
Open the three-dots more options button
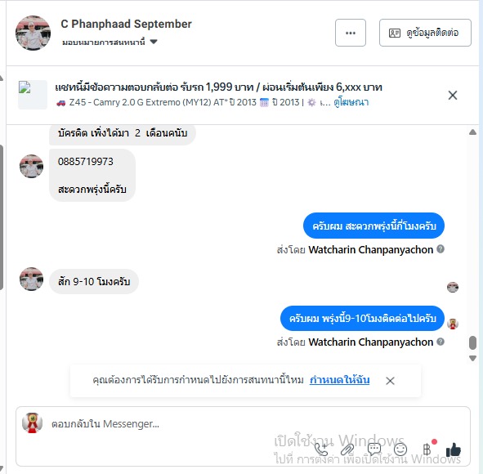click(x=351, y=33)
